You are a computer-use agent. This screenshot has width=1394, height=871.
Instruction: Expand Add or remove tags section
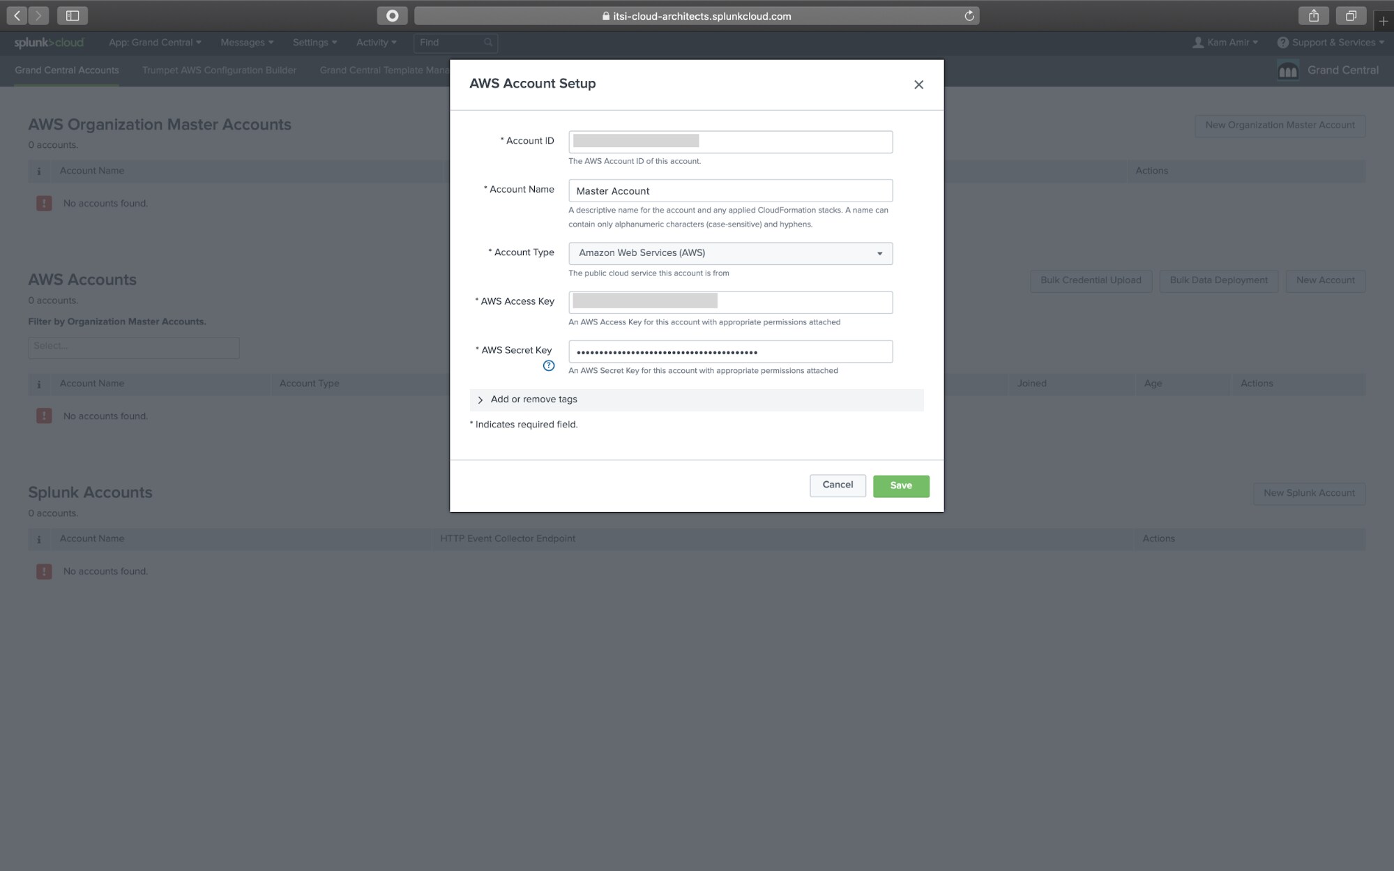pos(696,400)
